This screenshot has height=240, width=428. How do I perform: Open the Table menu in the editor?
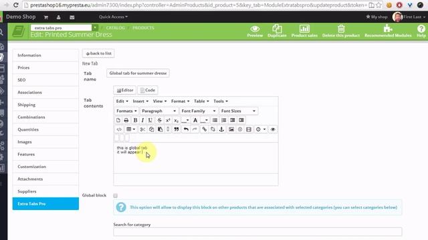[201, 101]
